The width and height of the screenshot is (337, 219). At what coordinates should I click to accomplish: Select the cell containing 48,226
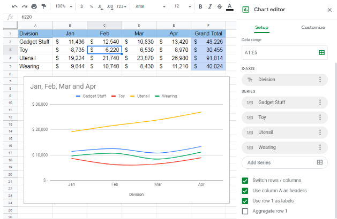click(208, 42)
